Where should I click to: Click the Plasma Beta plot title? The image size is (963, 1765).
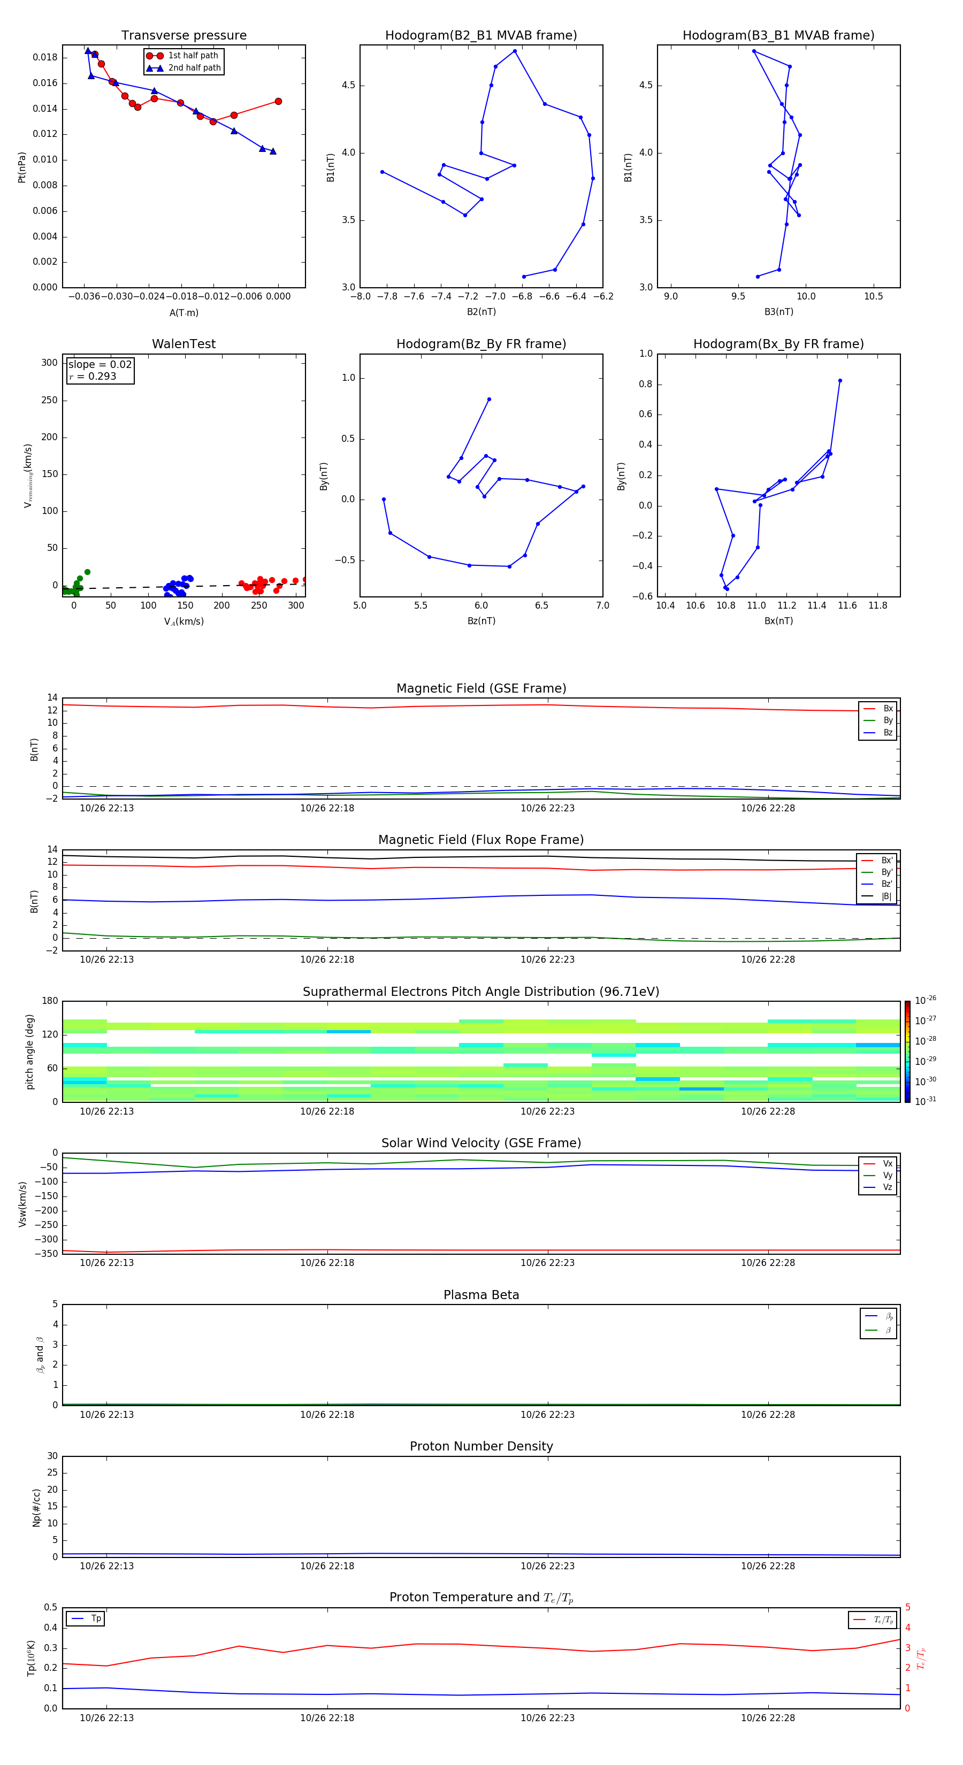[481, 1295]
